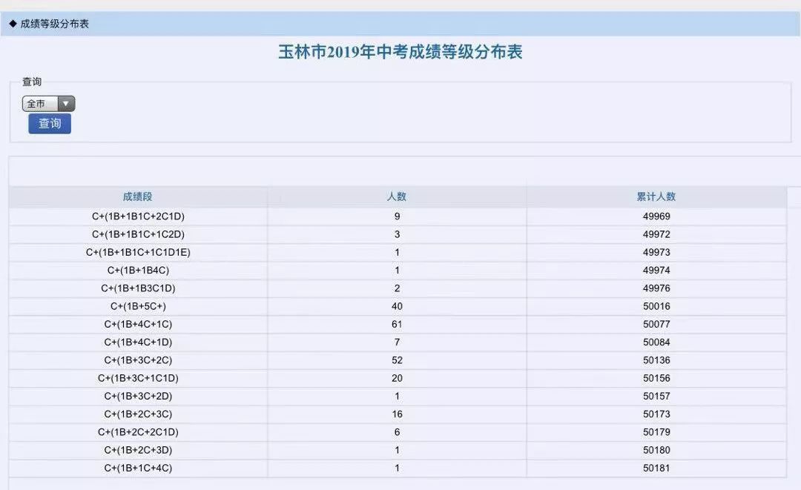Click the 人数 column header
Image resolution: width=801 pixels, height=490 pixels.
pos(397,196)
